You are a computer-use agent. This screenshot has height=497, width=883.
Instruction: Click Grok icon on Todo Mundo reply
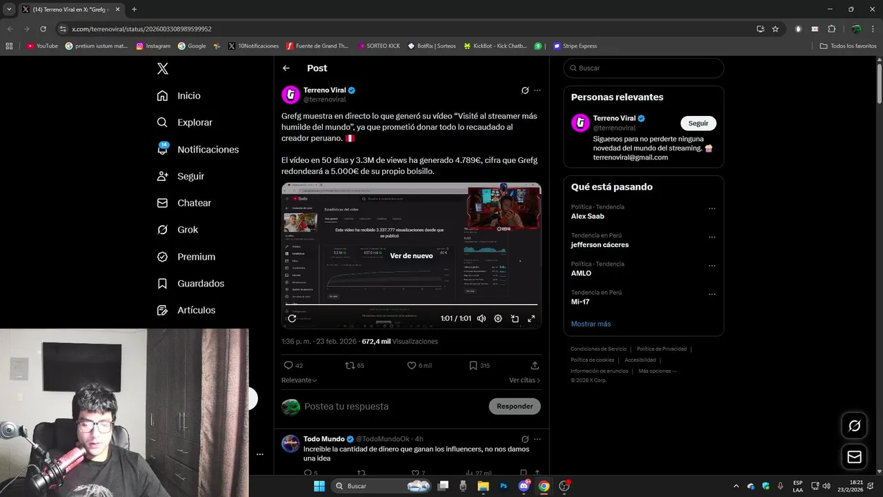pyautogui.click(x=525, y=439)
